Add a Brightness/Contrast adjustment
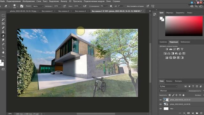 pyautogui.click(x=167, y=49)
